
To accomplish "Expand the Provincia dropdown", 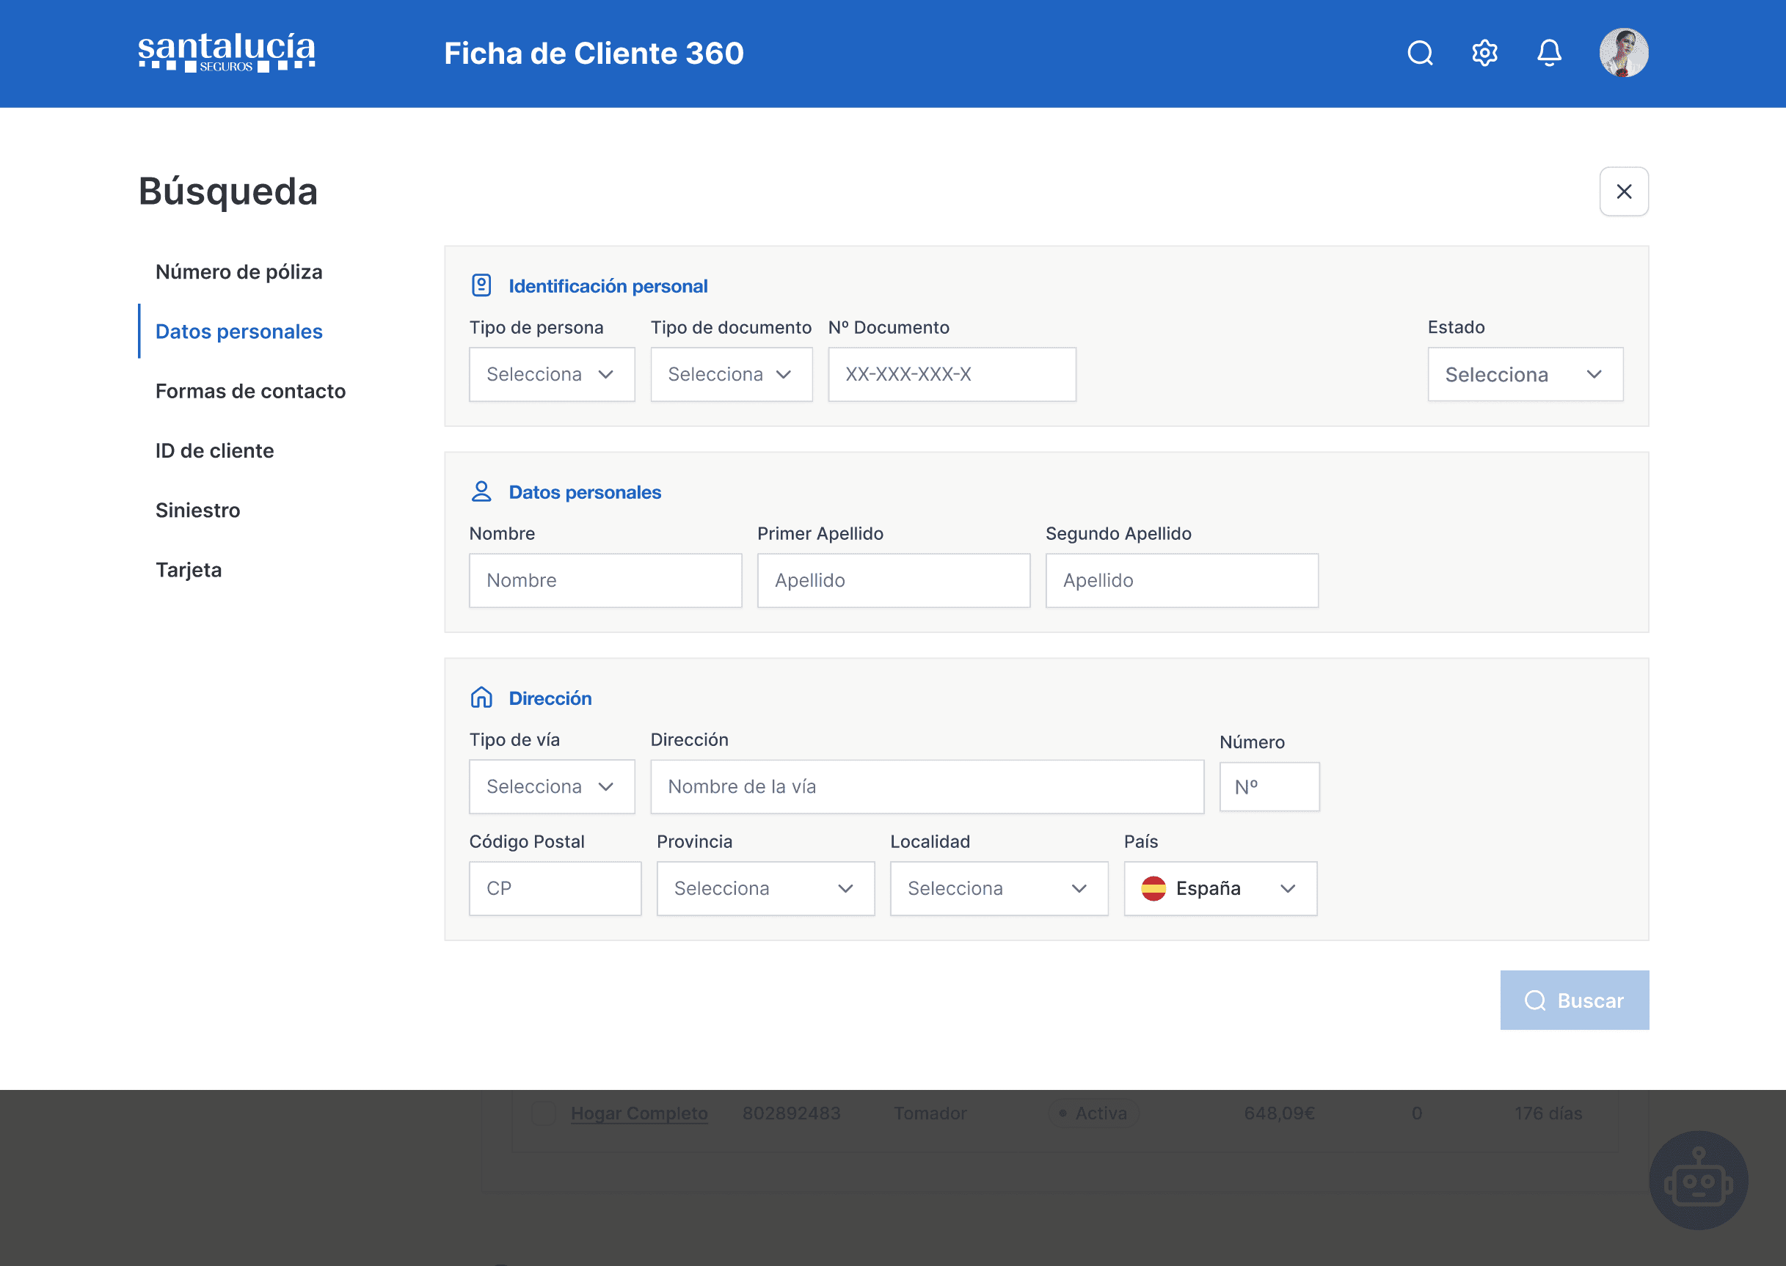I will [765, 888].
